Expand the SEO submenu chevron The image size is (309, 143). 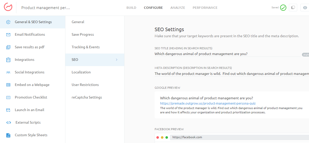point(117,60)
